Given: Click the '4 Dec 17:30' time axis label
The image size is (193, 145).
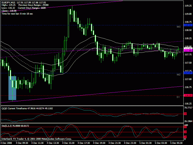Looking at the screenshot, I should pyautogui.click(x=84, y=143).
